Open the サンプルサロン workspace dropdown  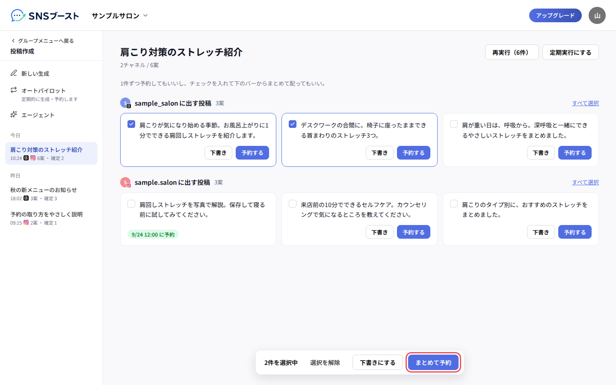click(120, 15)
